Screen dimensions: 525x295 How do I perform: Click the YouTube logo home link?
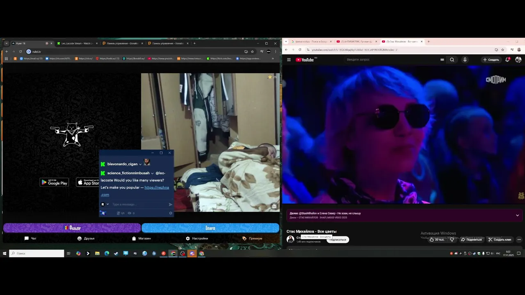[x=305, y=59]
